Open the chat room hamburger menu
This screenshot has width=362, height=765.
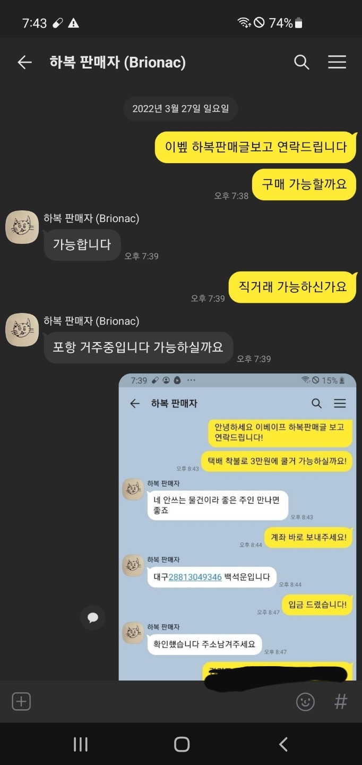pos(337,63)
